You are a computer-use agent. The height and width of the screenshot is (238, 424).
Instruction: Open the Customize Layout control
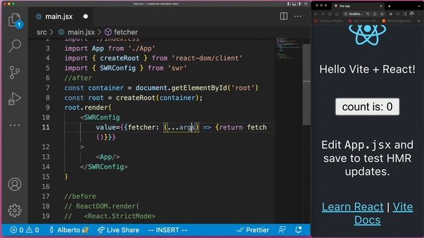(306, 4)
